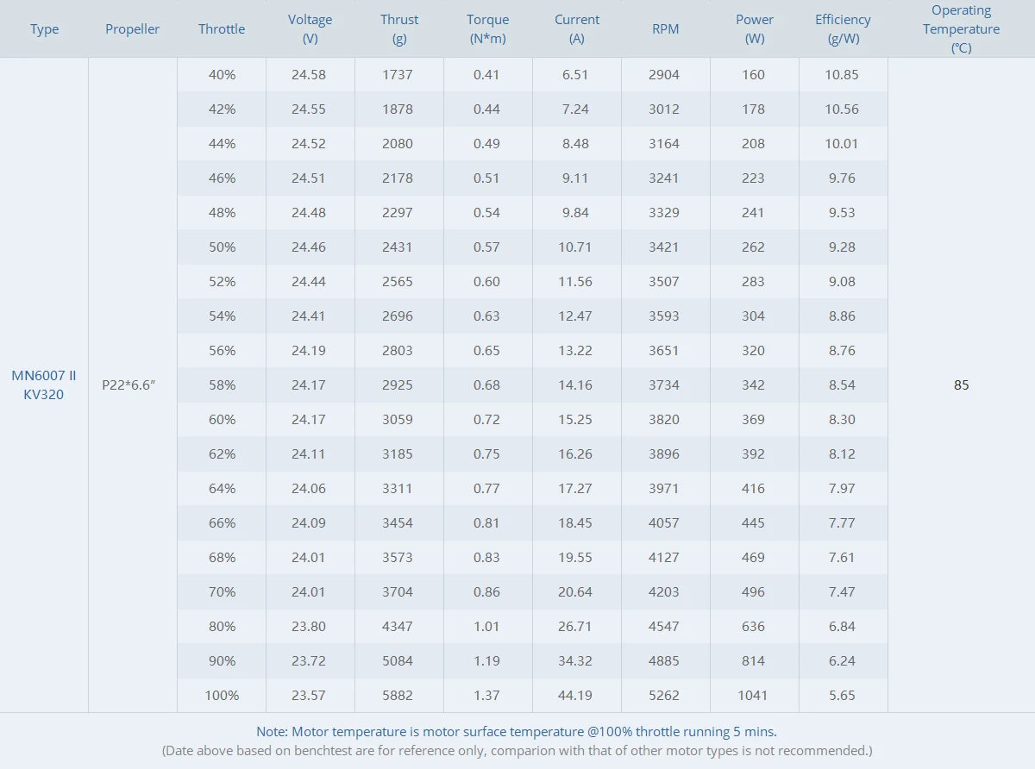Select the 5262 RPM value

click(x=664, y=696)
